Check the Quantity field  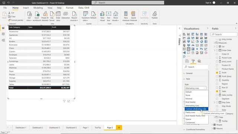[x=217, y=80]
